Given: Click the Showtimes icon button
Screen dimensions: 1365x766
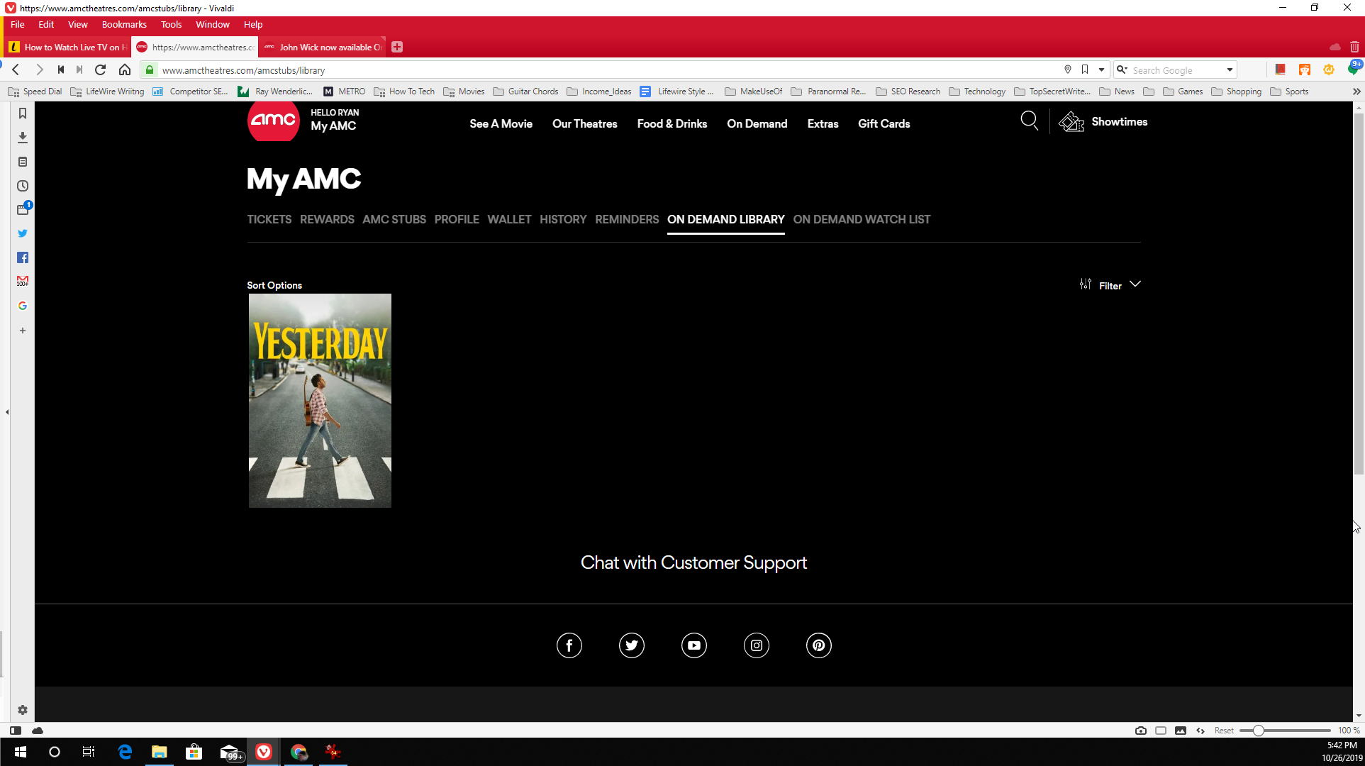Looking at the screenshot, I should [x=1071, y=122].
